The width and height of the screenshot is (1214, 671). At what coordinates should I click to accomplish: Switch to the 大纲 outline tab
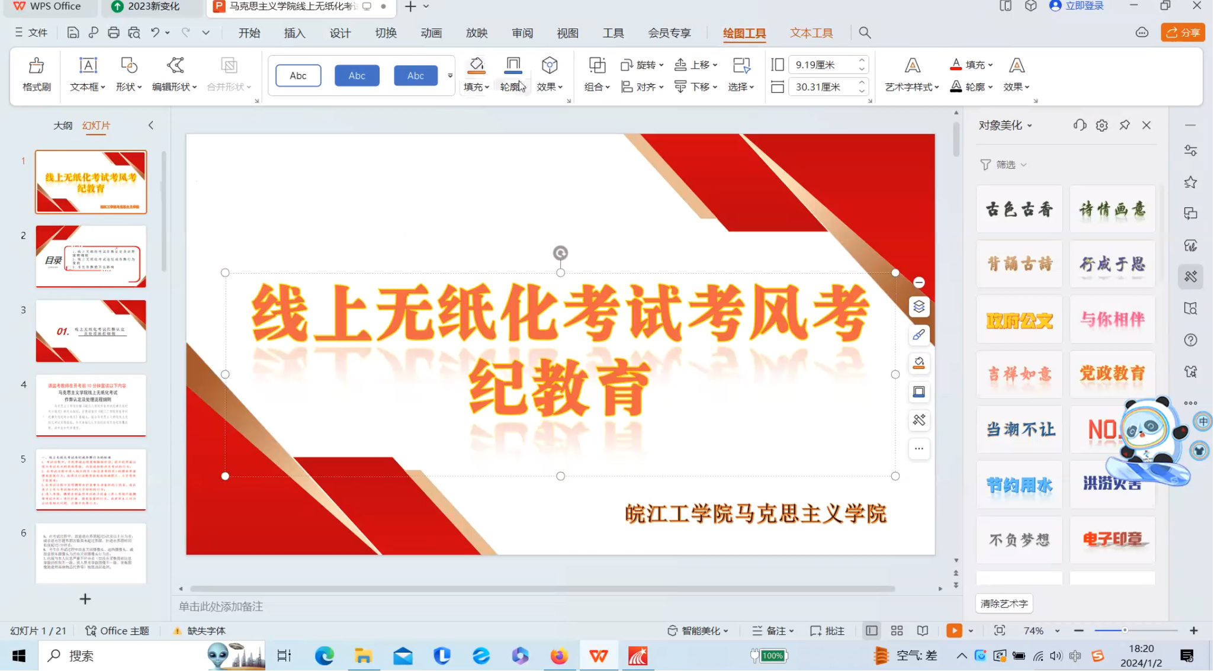[x=63, y=126]
